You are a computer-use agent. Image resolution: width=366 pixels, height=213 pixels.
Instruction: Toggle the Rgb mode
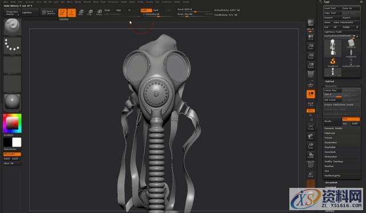(118, 10)
